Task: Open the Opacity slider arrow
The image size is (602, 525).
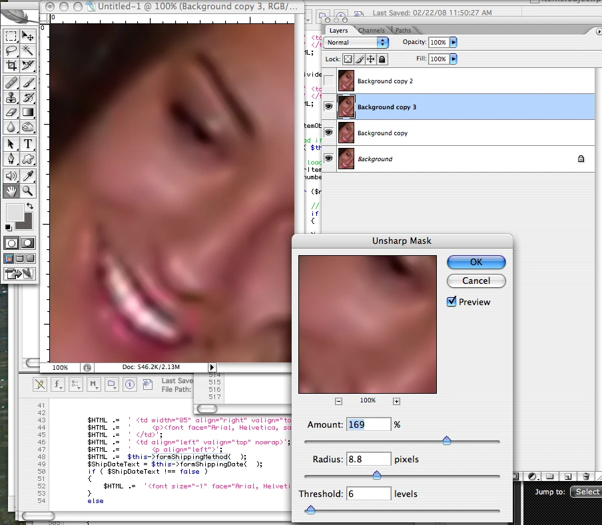Action: click(453, 42)
